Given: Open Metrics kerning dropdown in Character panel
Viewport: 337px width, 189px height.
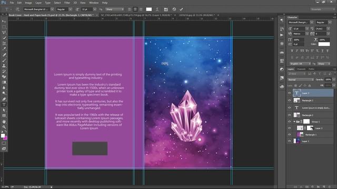Looking at the screenshot, I should [307, 34].
